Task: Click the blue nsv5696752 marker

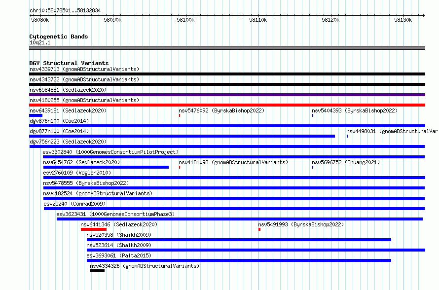Action: click(313, 167)
